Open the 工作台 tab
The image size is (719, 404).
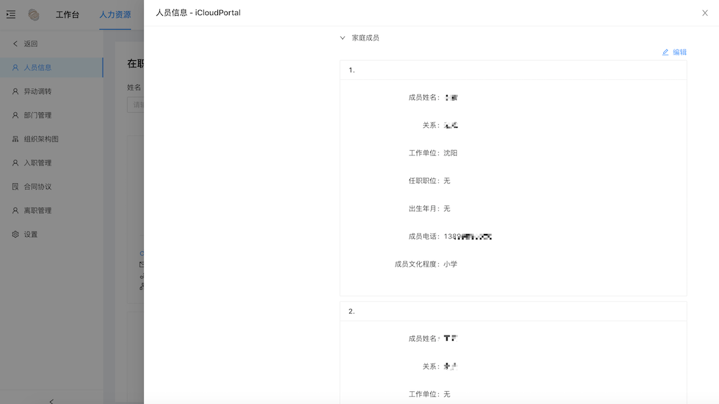(x=67, y=15)
